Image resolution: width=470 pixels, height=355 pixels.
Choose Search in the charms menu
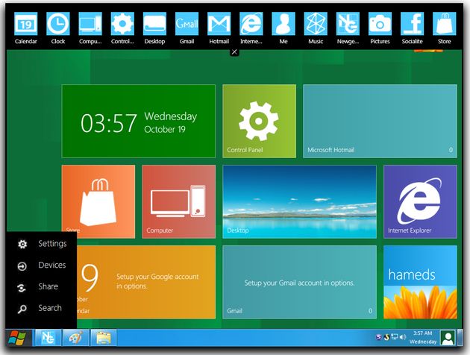tap(40, 308)
